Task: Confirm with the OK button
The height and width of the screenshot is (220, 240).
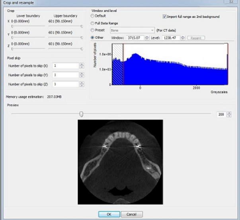Action: [x=109, y=214]
